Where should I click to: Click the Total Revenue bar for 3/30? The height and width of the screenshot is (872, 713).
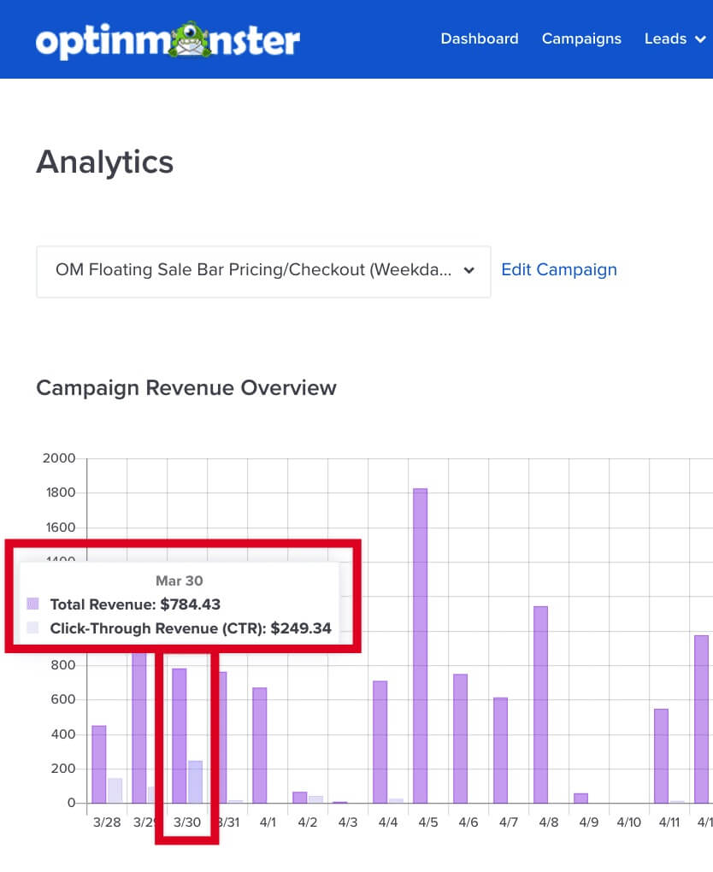point(179,736)
